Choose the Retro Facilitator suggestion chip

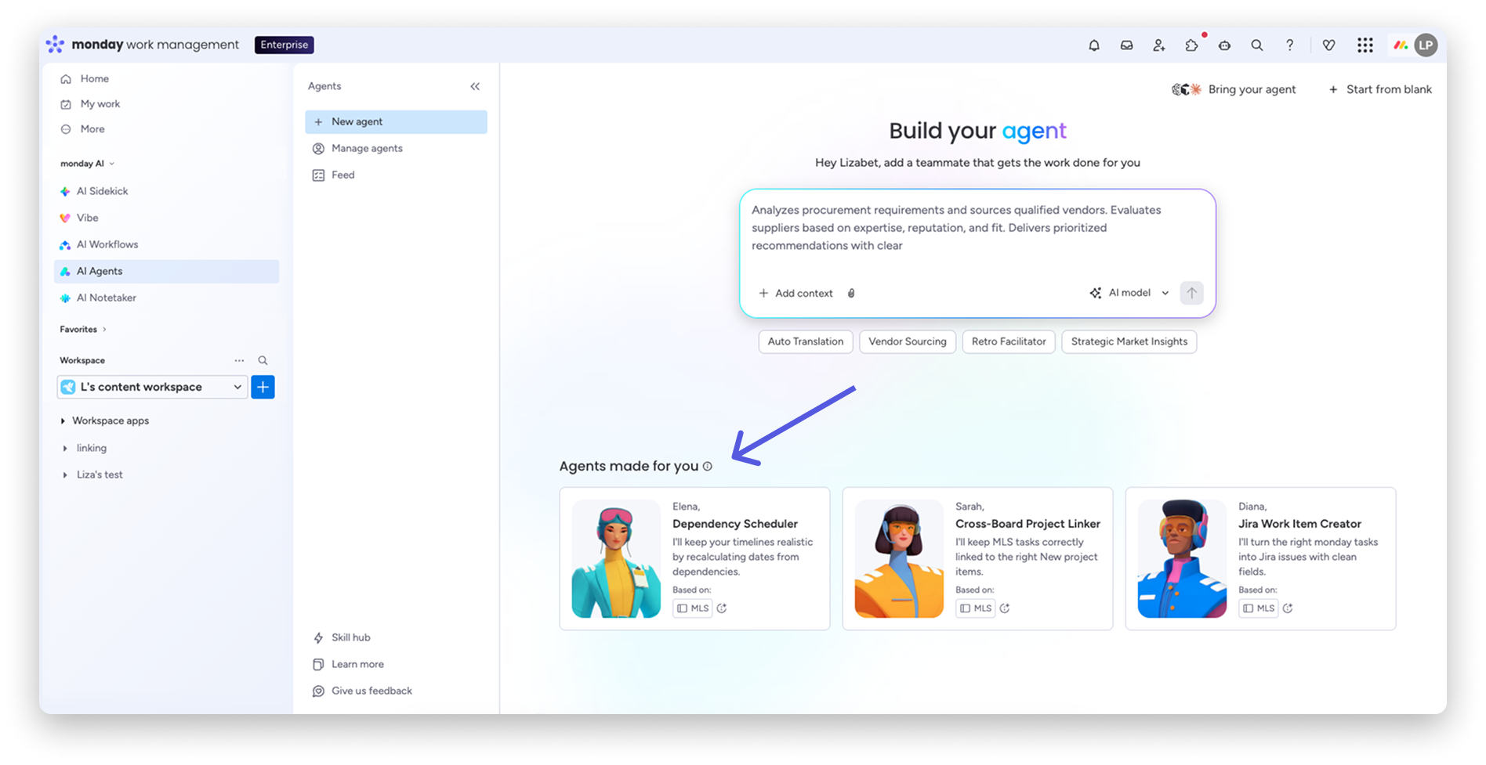click(1009, 341)
